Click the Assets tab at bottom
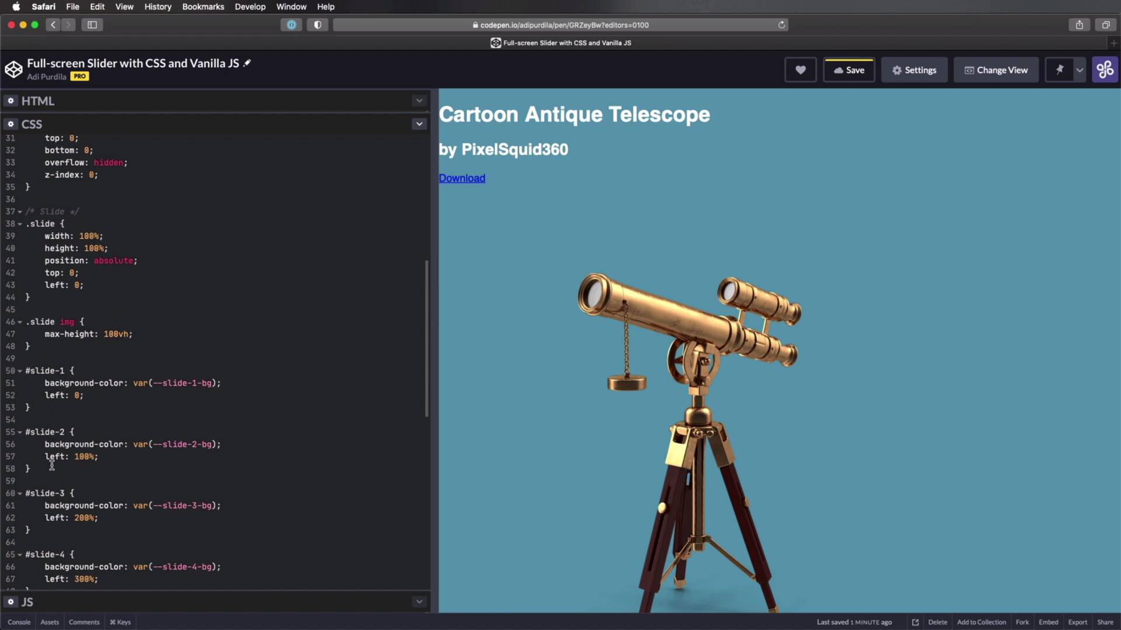This screenshot has width=1121, height=630. coord(48,621)
